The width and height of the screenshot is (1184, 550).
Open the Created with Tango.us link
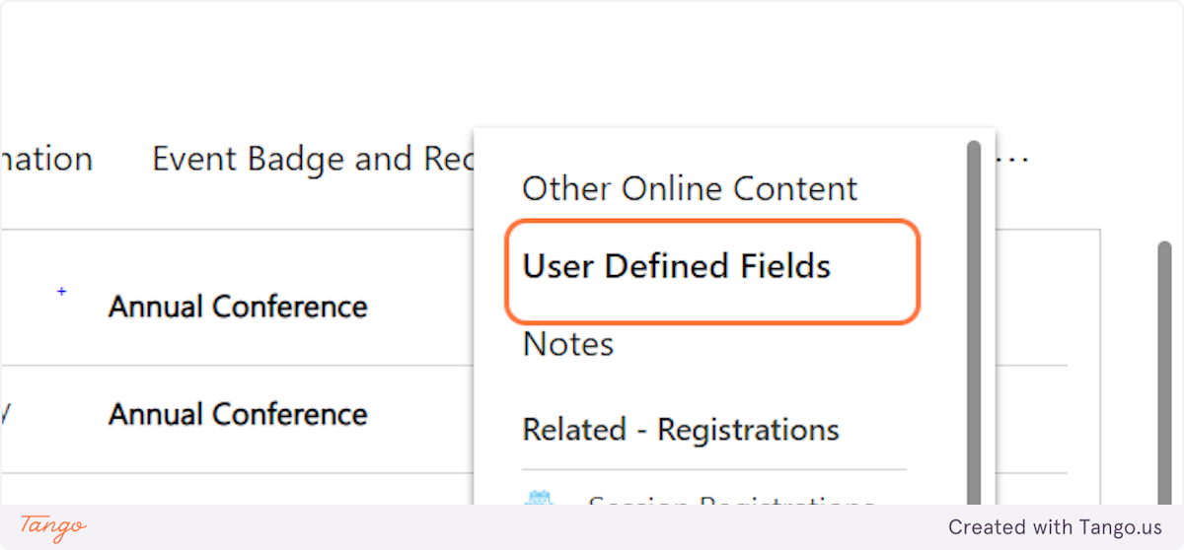1055,527
